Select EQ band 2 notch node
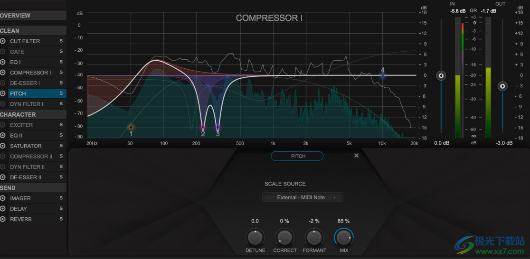 tap(203, 128)
